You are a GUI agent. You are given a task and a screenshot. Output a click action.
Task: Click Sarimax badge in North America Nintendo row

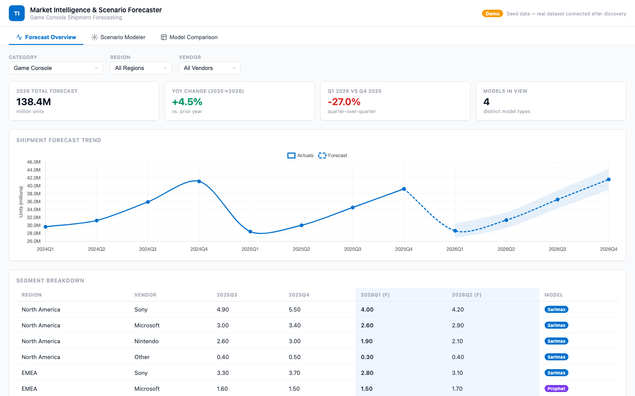pos(557,341)
